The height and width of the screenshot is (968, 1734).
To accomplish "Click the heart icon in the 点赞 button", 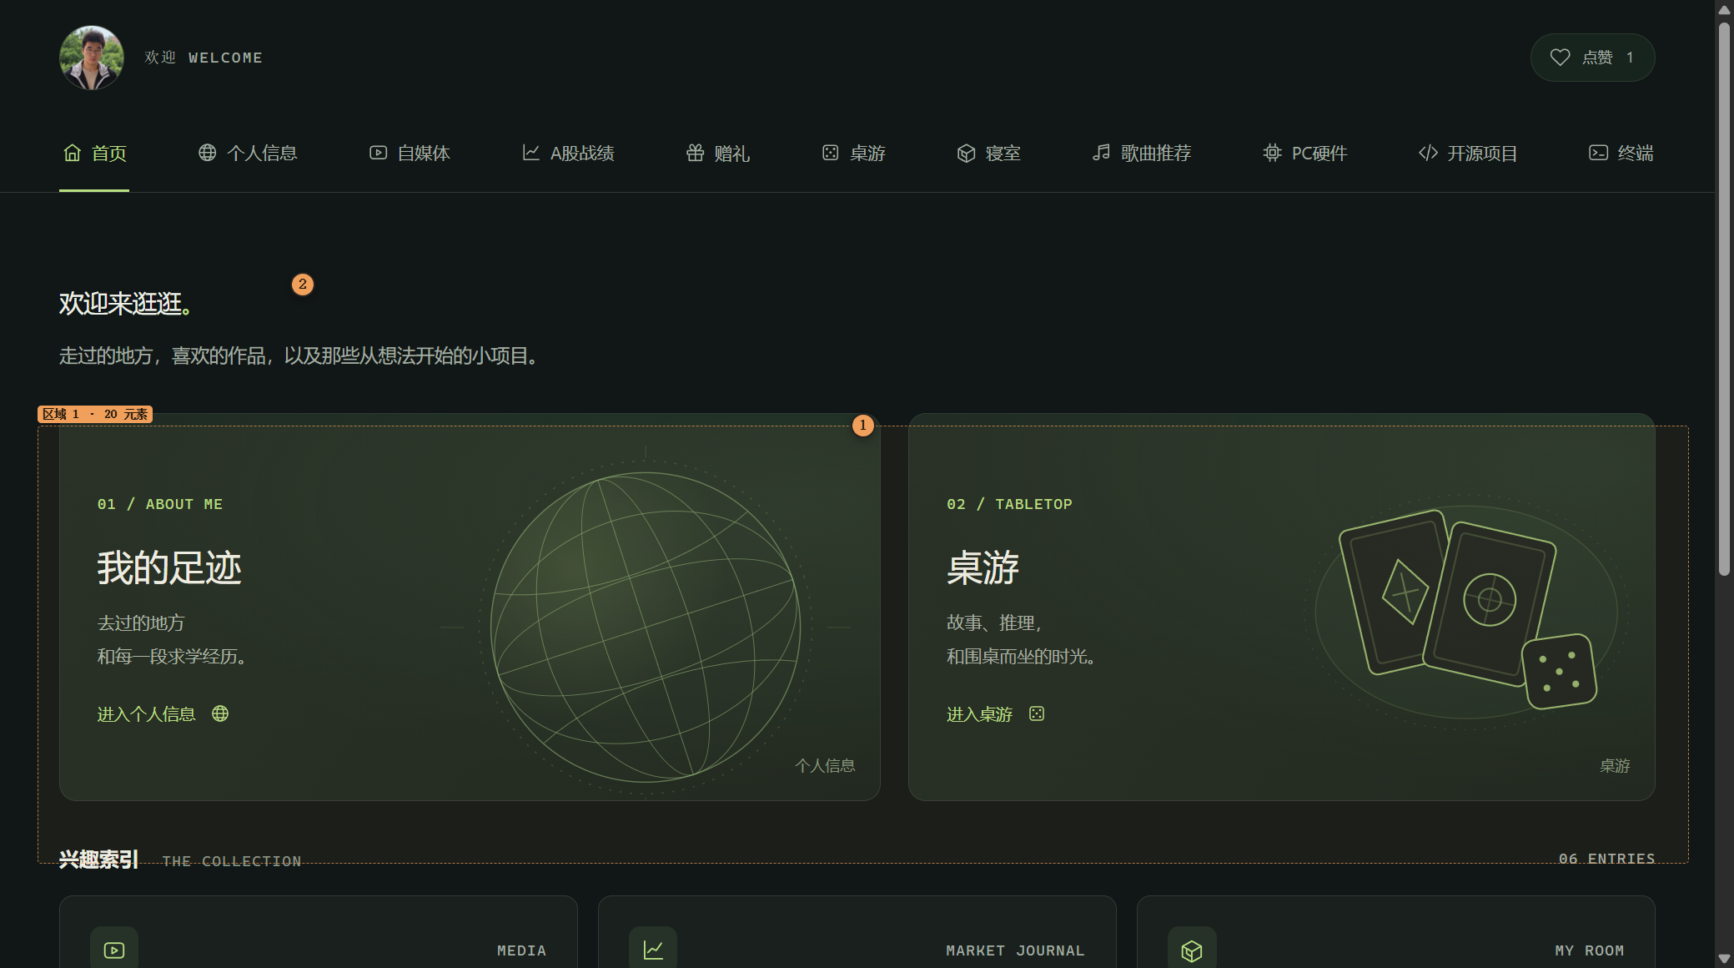I will point(1560,58).
